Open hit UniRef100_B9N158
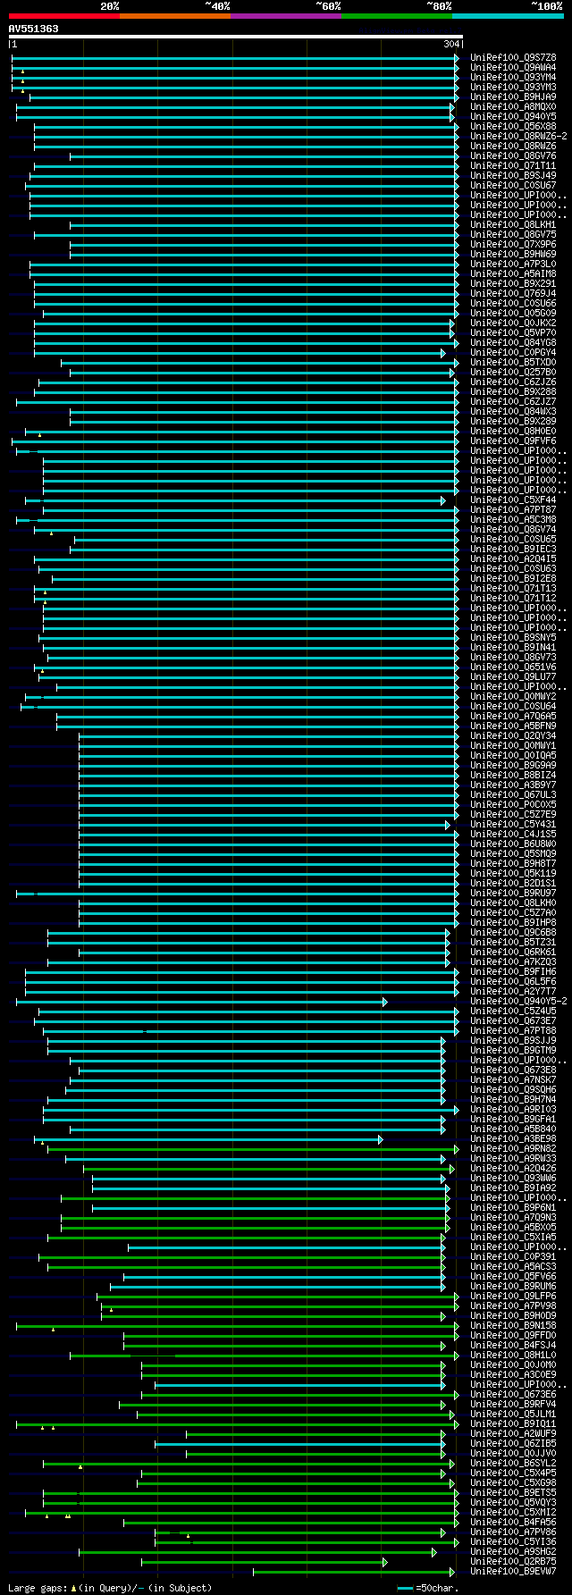Image resolution: width=572 pixels, height=1595 pixels. (513, 1325)
